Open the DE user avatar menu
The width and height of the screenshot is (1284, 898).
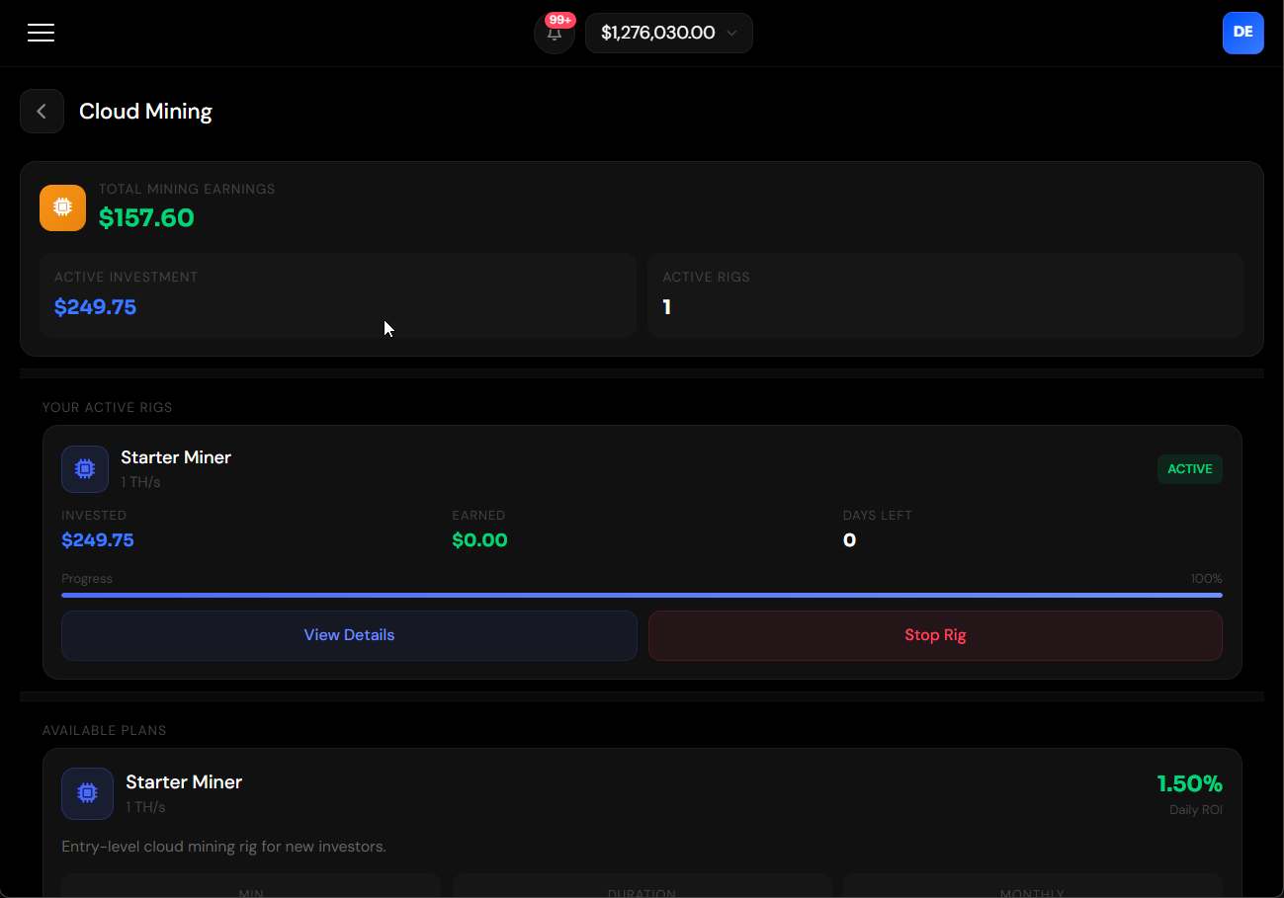(x=1242, y=33)
